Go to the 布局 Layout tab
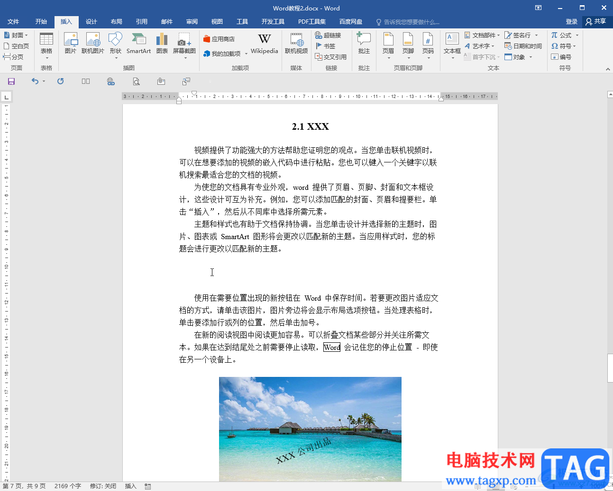 (117, 22)
